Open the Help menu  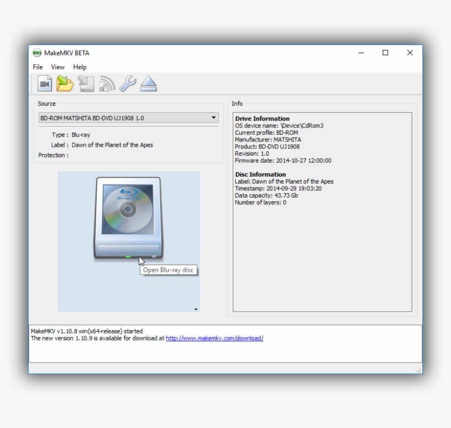point(79,67)
